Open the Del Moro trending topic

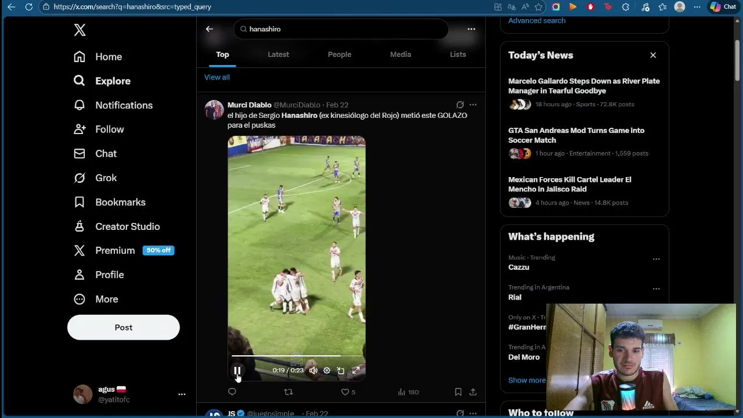[524, 357]
